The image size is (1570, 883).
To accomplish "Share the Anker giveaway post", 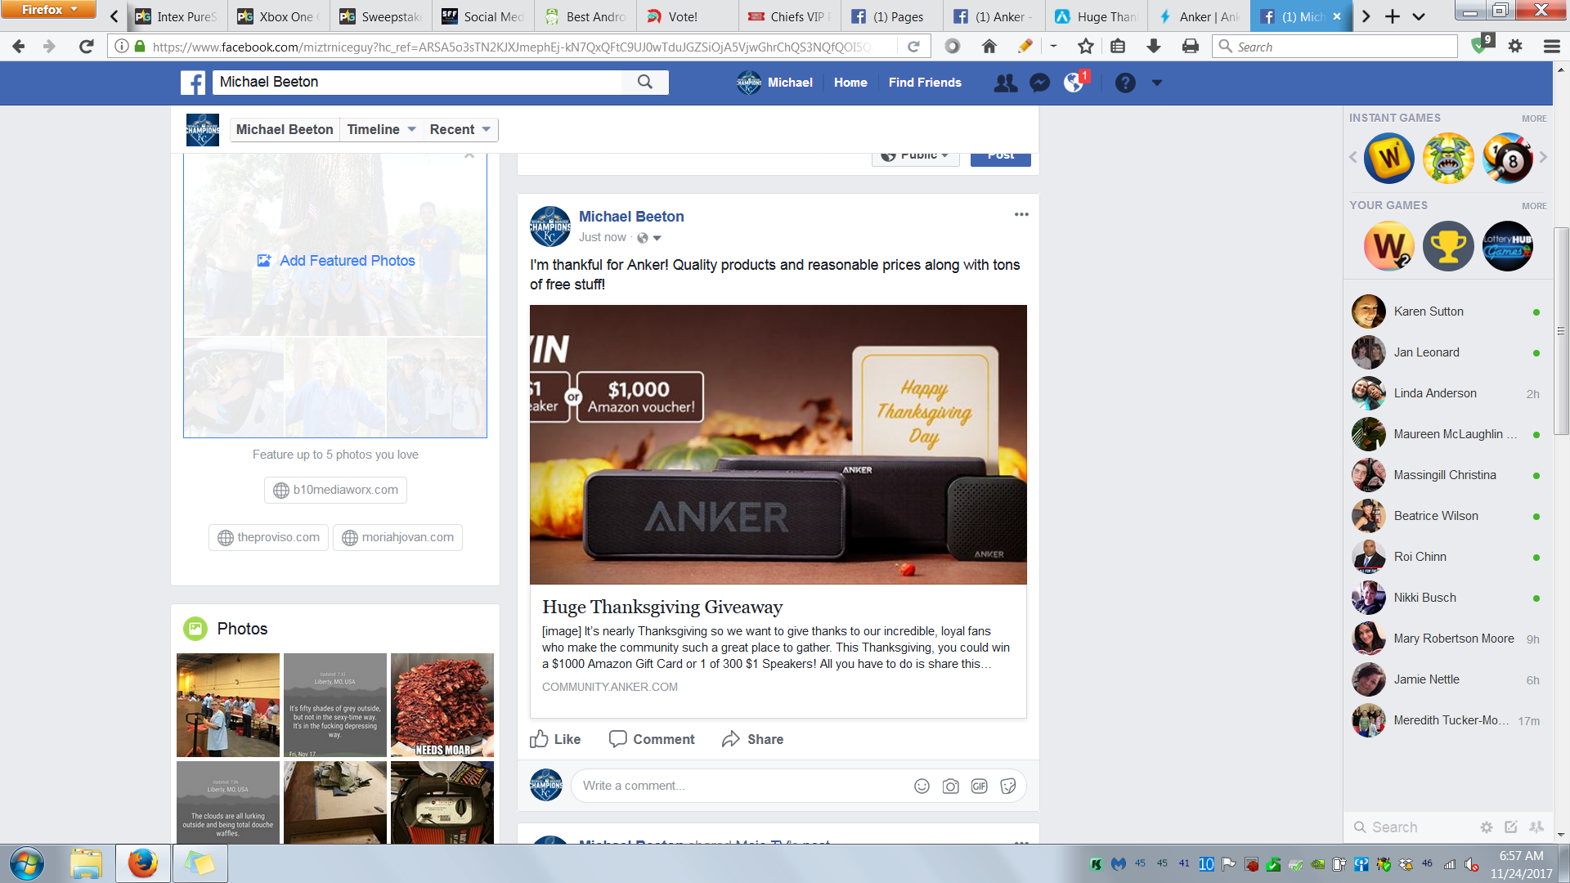I will click(x=752, y=739).
